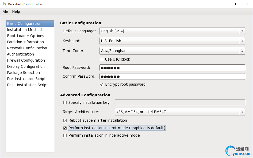
Task: Click the Root Password field
Action: (x=172, y=68)
